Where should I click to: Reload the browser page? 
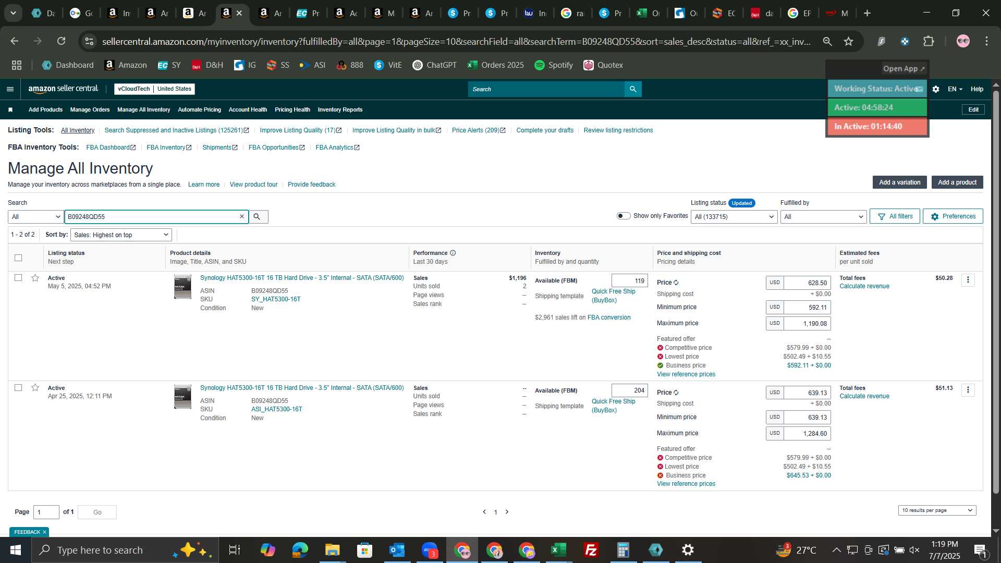(61, 41)
